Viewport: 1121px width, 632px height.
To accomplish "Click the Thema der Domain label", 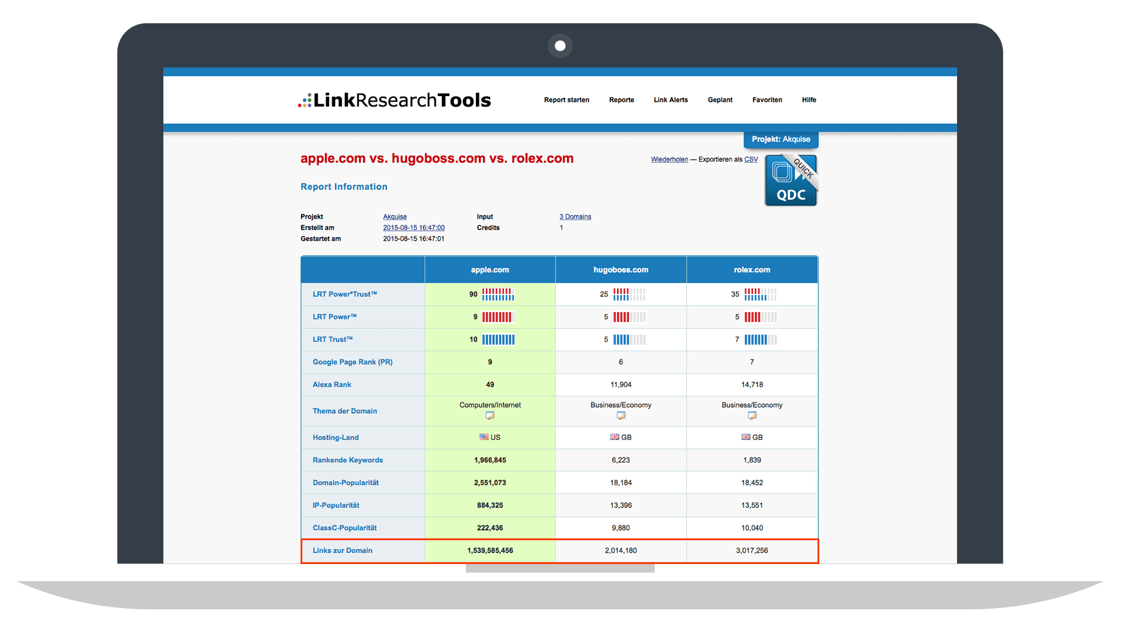I will (x=345, y=411).
